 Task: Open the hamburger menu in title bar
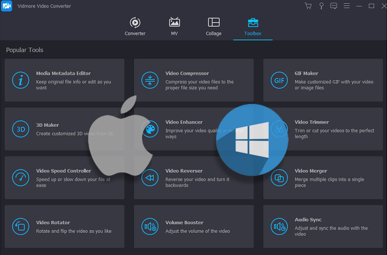pos(346,6)
